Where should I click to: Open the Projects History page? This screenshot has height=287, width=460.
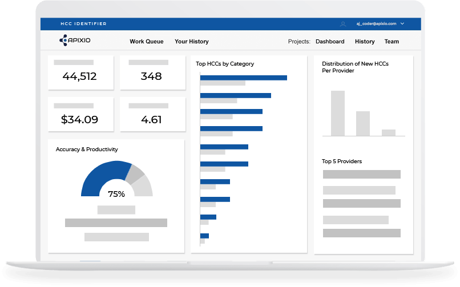coord(365,41)
